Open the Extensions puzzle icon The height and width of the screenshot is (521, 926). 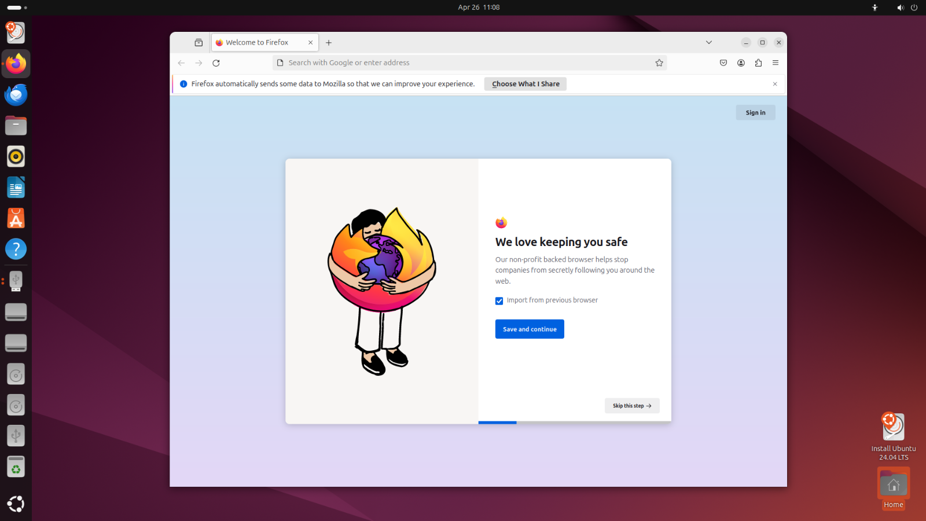[758, 63]
